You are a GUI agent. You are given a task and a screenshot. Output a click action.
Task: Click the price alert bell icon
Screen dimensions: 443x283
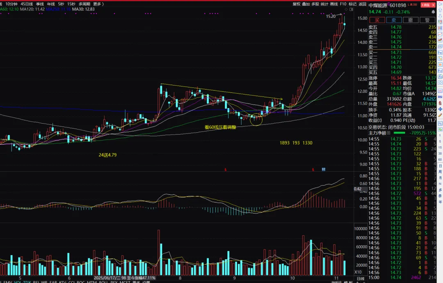pos(434,12)
